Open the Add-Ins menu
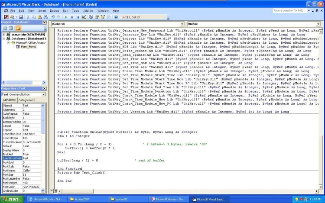 point(88,10)
